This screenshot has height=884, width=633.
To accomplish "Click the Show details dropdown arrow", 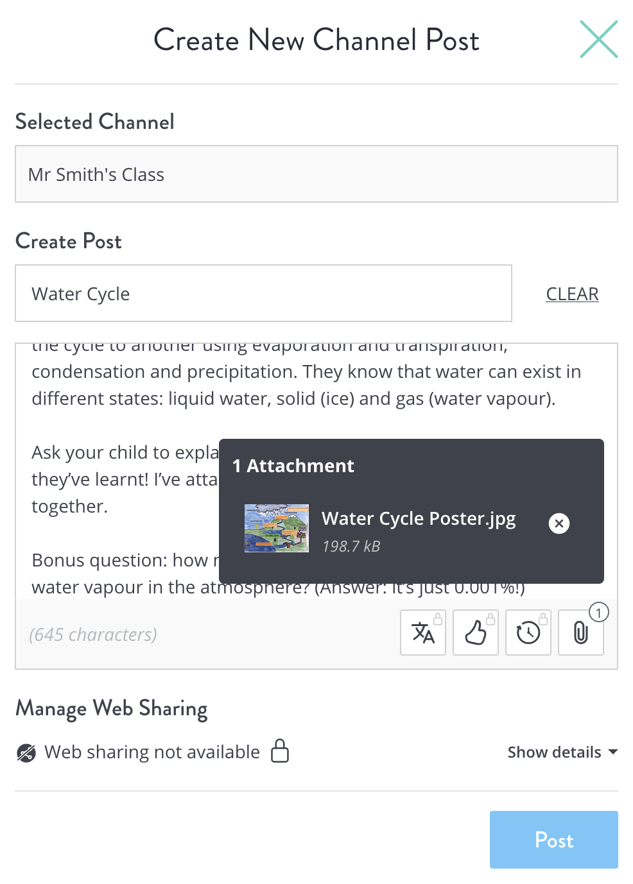I will tap(612, 752).
